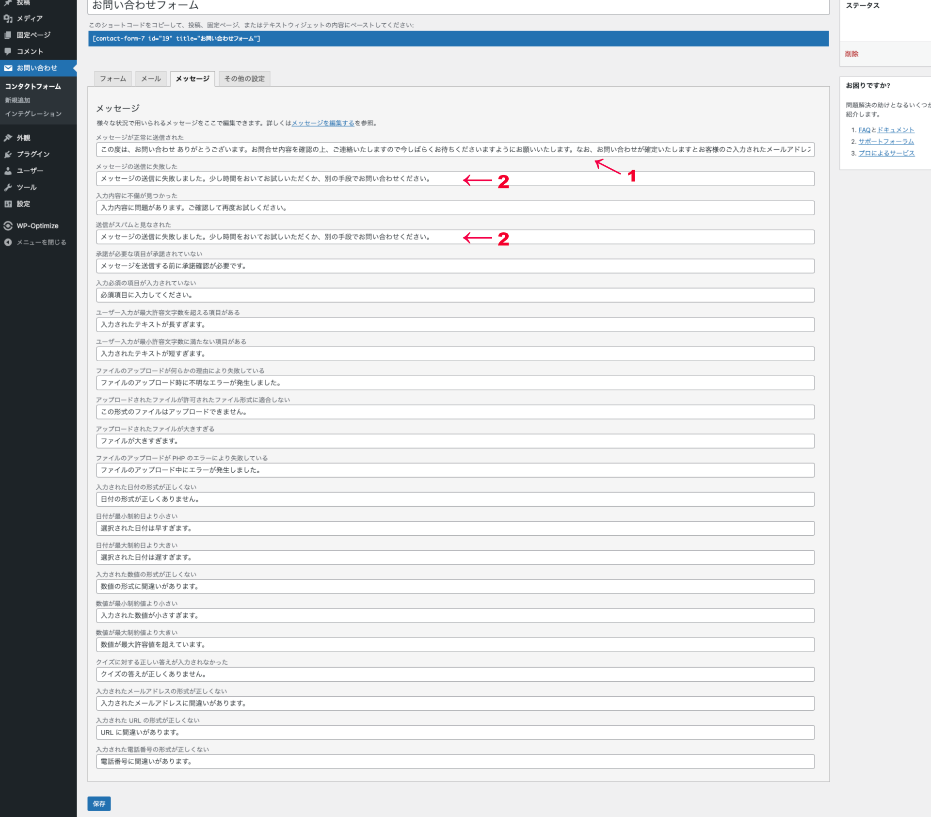The image size is (931, 817).
Task: Edit 入力された数値が小さすぎます field
Action: 455,615
